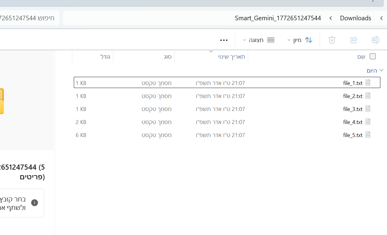The image size is (387, 235).
Task: Sort by Date modified (תאריך שינוי) column
Action: (x=231, y=57)
